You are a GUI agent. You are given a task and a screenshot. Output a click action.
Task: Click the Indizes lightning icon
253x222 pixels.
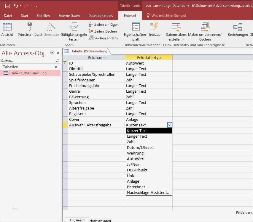click(154, 27)
